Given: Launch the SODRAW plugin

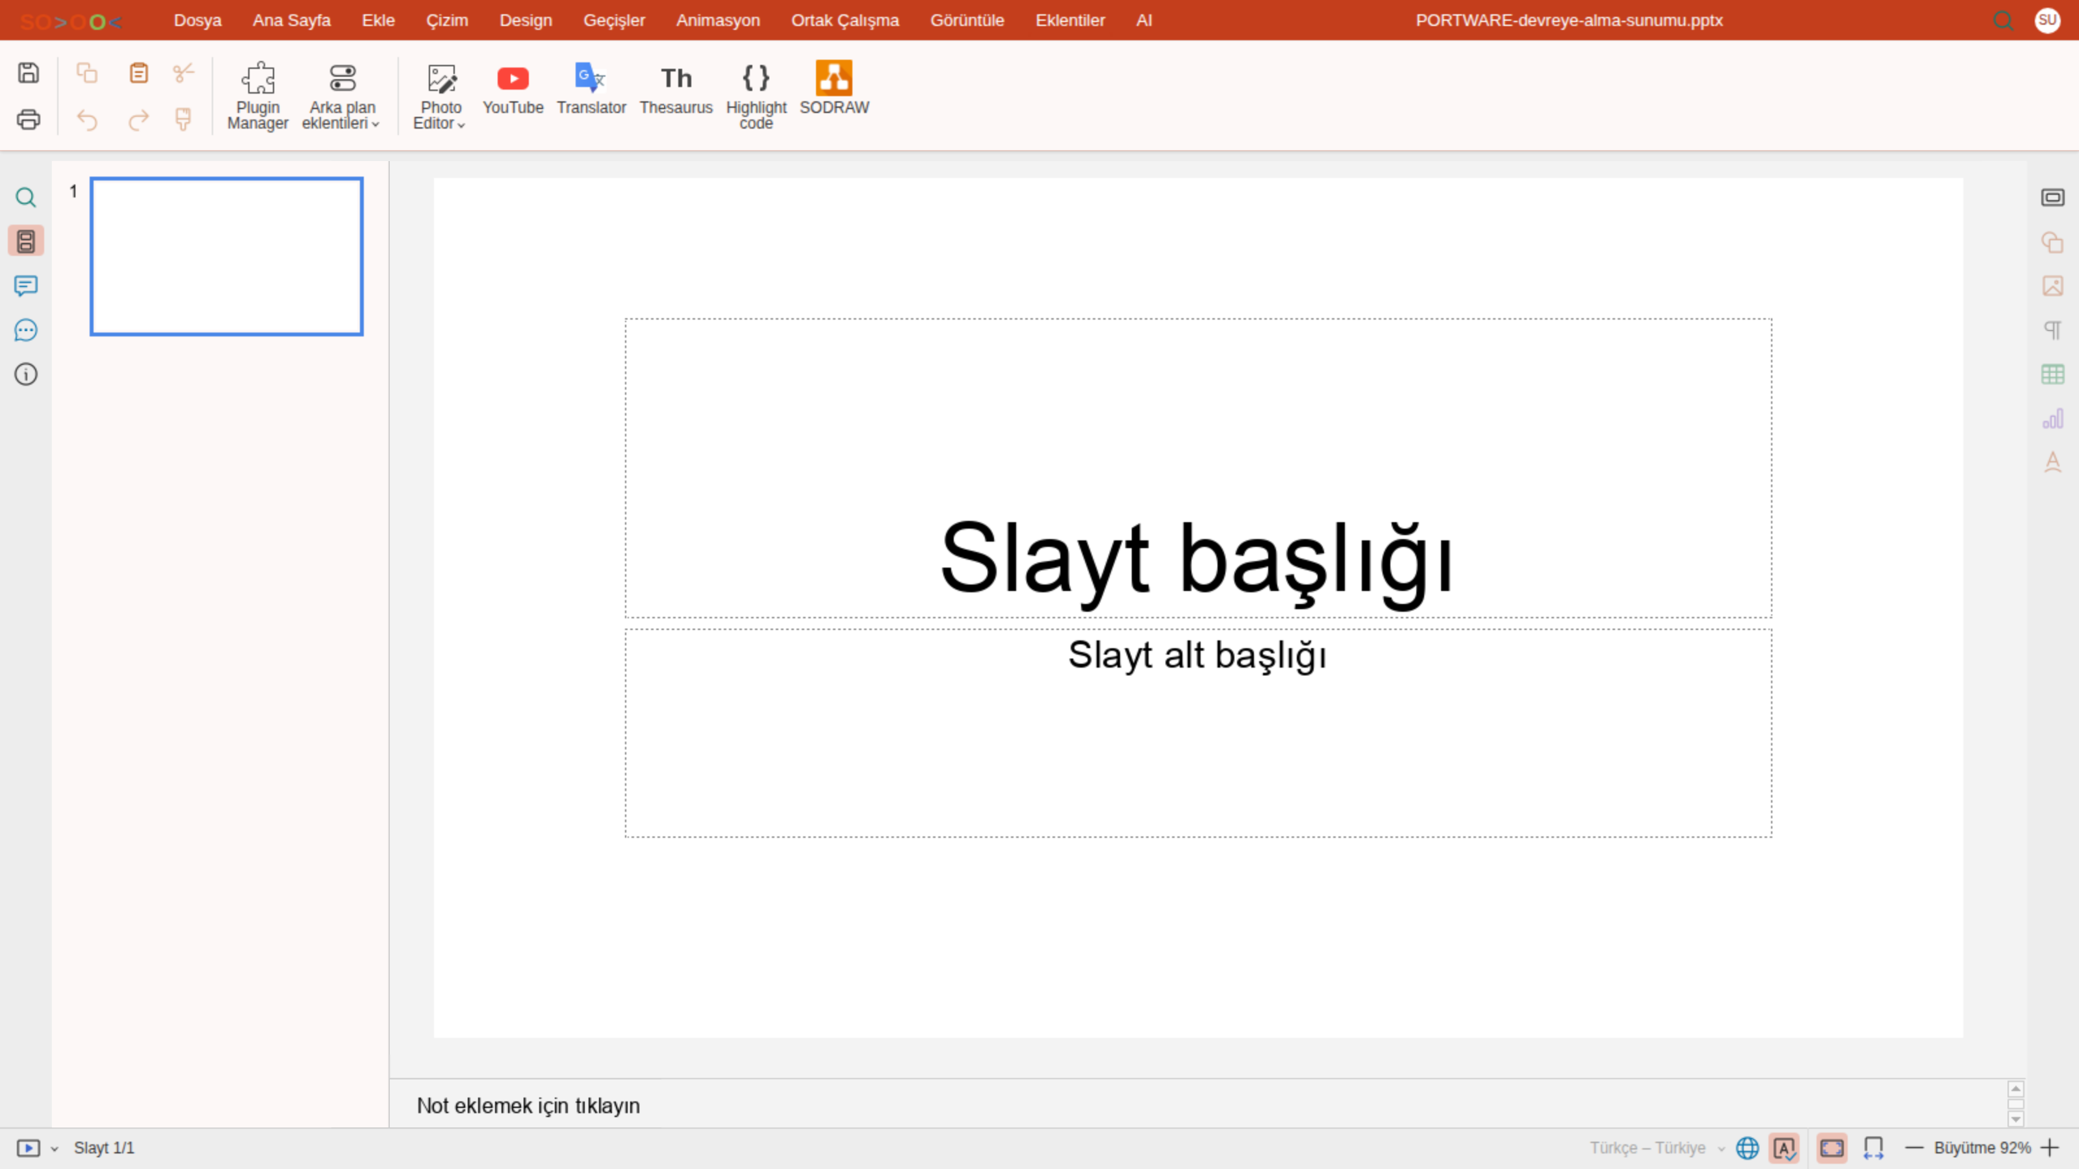Looking at the screenshot, I should point(834,89).
